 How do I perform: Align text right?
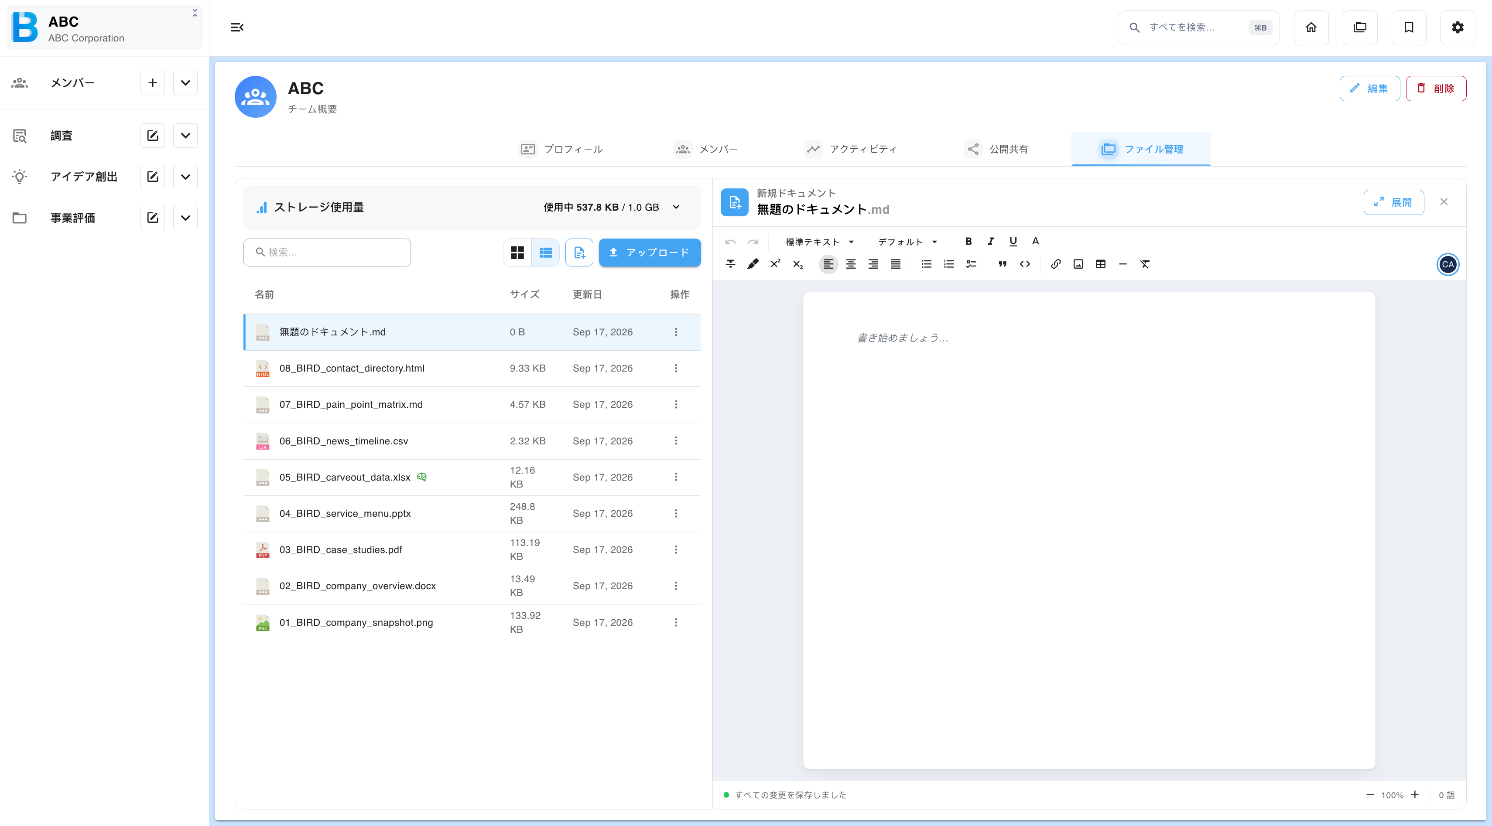873,264
